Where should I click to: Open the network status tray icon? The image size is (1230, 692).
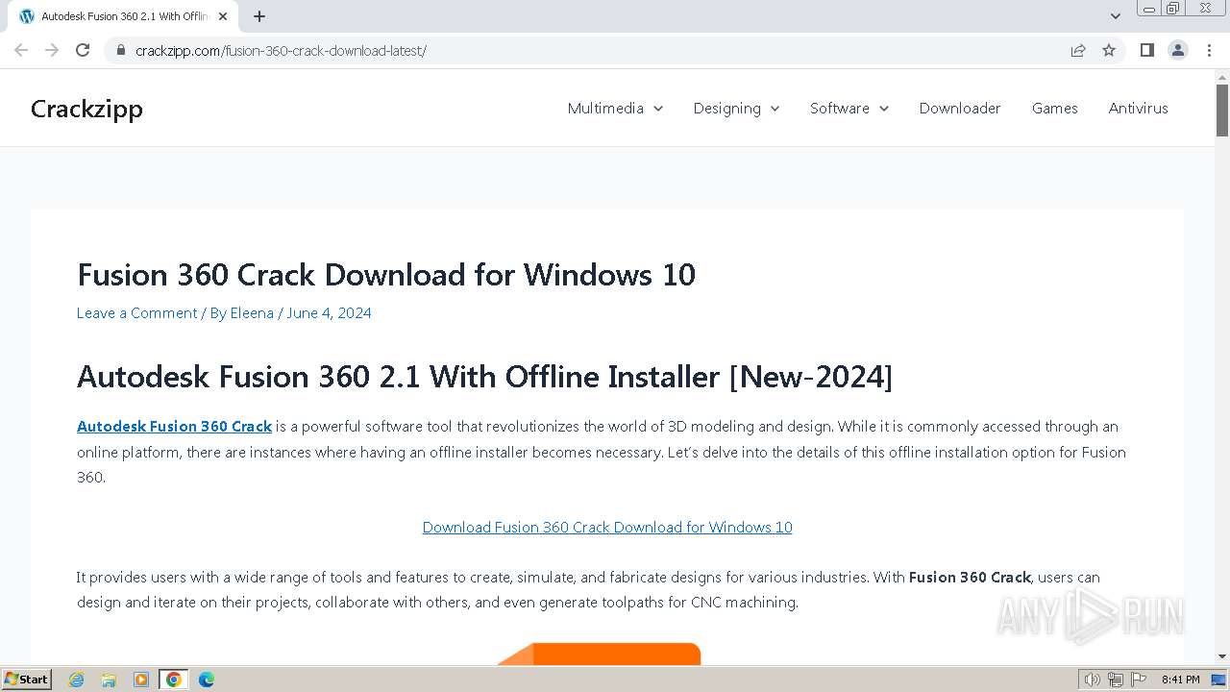[1116, 680]
